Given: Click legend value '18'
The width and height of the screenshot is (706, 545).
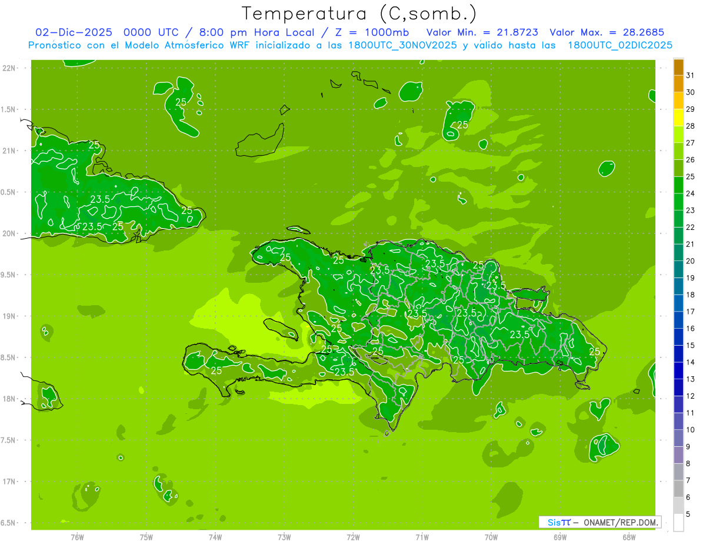Looking at the screenshot, I should click(690, 295).
